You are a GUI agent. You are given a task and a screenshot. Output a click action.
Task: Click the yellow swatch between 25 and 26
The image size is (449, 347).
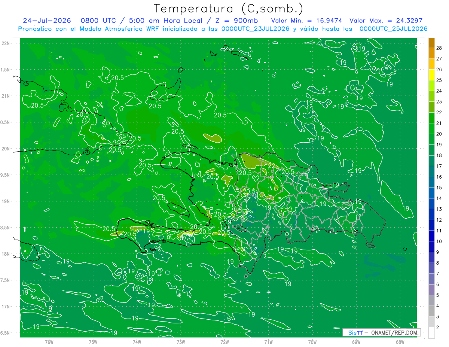[x=431, y=75]
